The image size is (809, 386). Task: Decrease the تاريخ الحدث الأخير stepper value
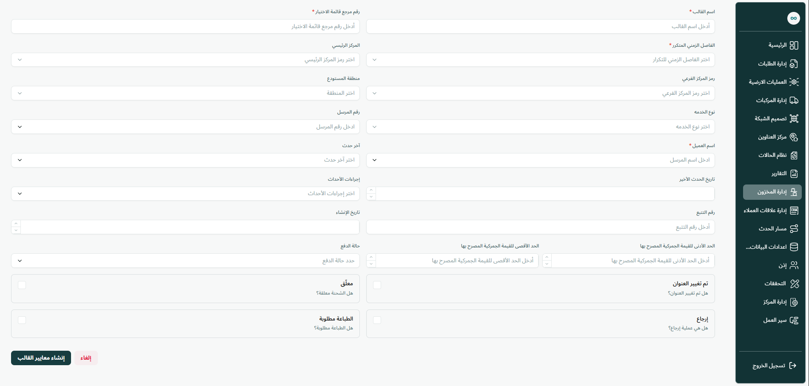point(371,197)
